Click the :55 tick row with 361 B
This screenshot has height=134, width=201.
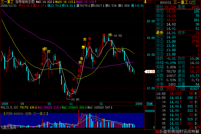177,124
